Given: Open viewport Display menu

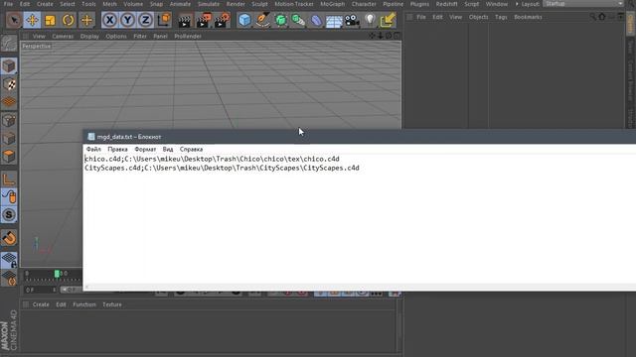Looking at the screenshot, I should [x=89, y=36].
